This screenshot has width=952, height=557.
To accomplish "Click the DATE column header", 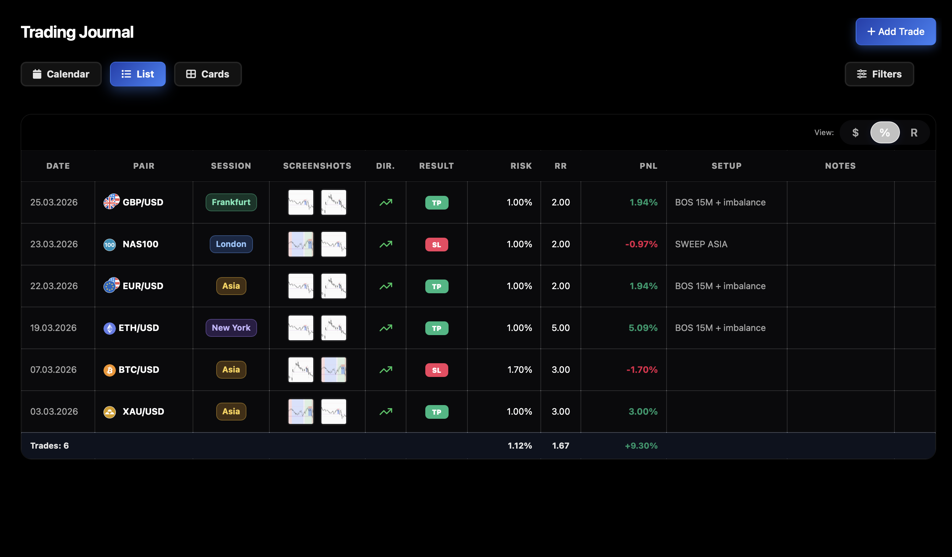I will (x=58, y=166).
